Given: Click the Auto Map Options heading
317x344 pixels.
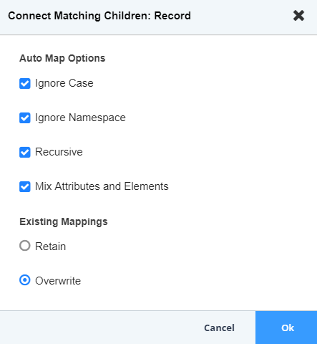Looking at the screenshot, I should (62, 58).
